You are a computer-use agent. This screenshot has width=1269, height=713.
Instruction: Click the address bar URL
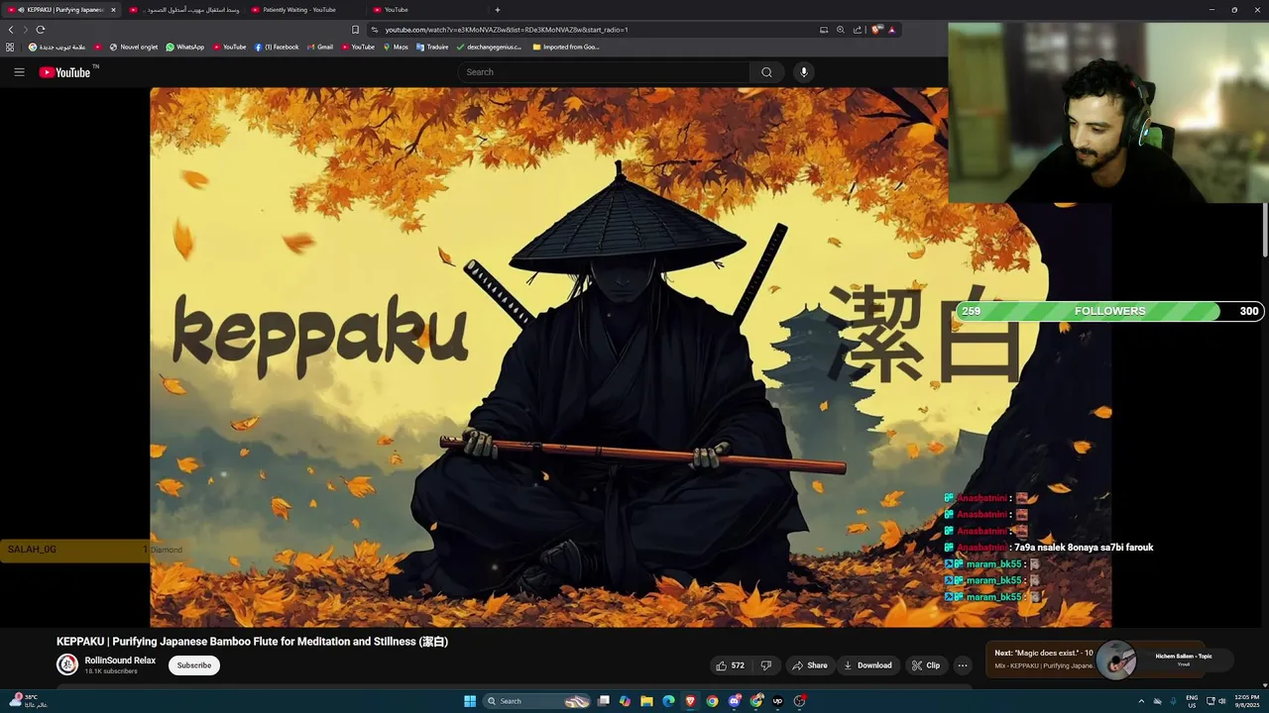[x=506, y=30]
